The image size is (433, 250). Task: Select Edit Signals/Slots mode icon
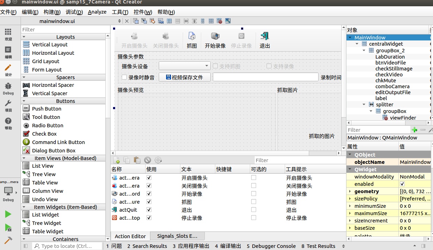(144, 21)
